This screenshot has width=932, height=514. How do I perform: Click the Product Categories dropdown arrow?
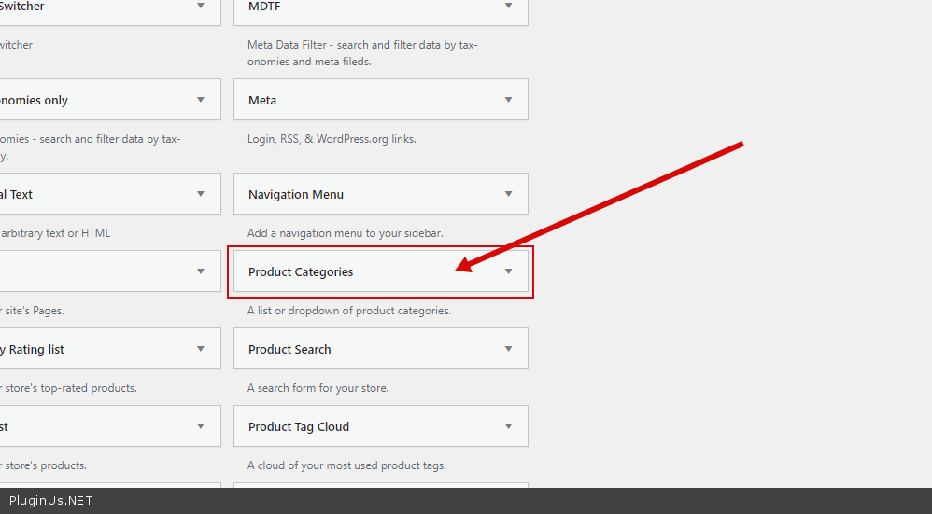(508, 271)
